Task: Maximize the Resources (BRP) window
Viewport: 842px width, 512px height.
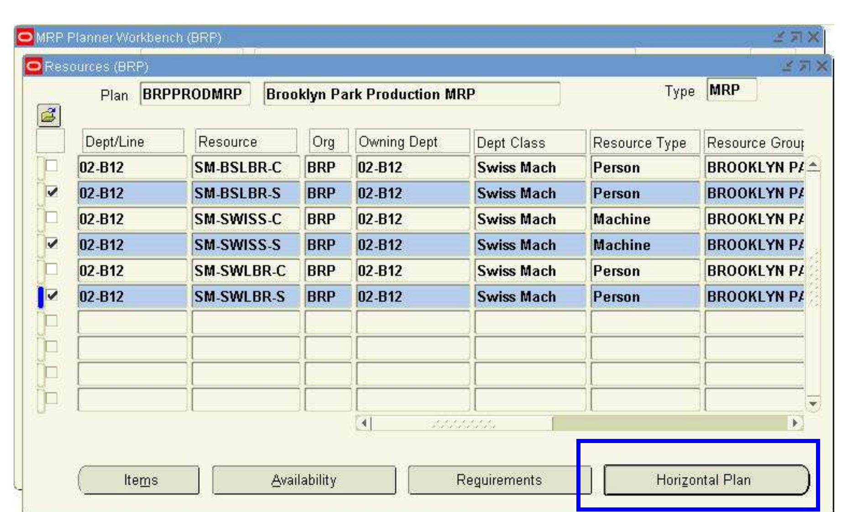Action: pyautogui.click(x=804, y=67)
